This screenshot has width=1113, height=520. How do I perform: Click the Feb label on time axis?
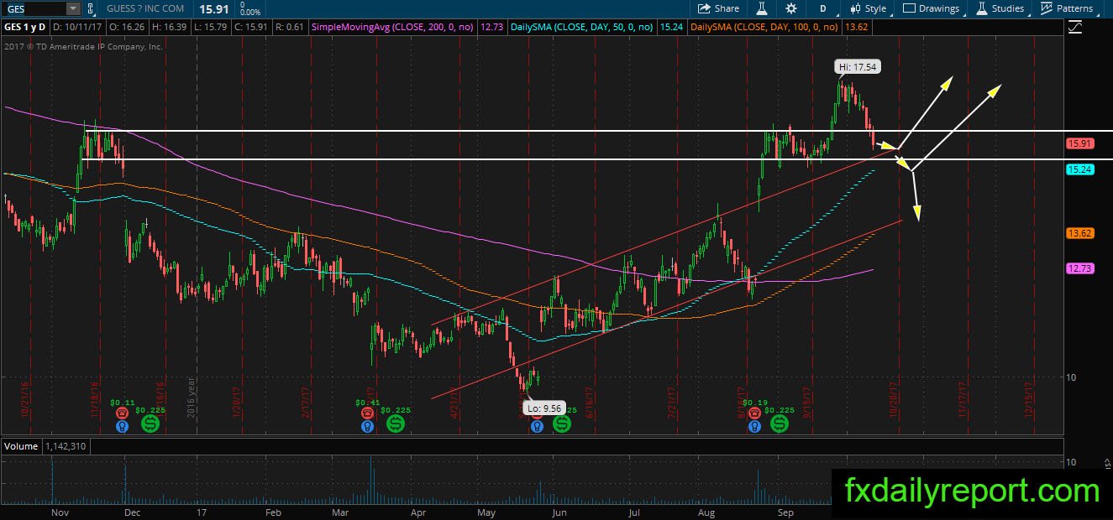point(273,511)
